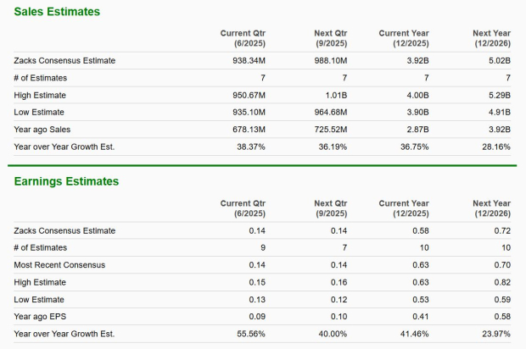Image resolution: width=526 pixels, height=349 pixels.
Task: Select the 988.10M next quarter sales consensus
Action: [327, 61]
